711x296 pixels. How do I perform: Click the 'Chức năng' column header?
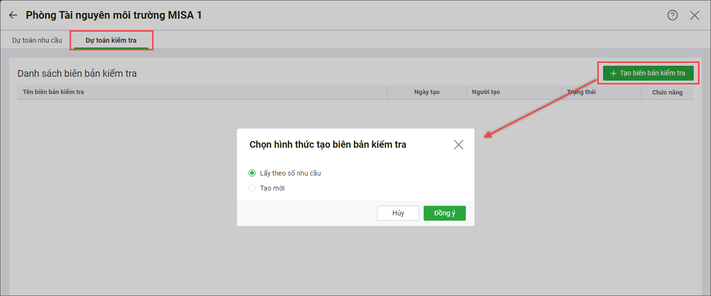coord(667,92)
